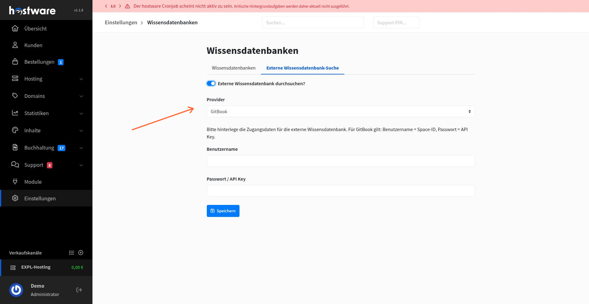Toggle Externe Wissensdatenbank durchsuchen switch

(x=211, y=83)
